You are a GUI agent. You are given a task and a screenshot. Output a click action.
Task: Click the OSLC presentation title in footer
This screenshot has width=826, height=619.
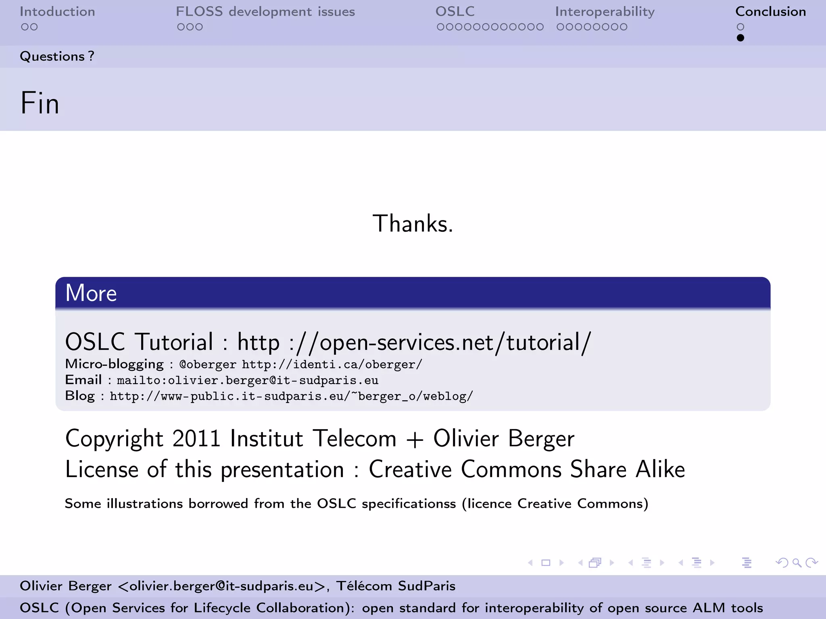click(391, 608)
